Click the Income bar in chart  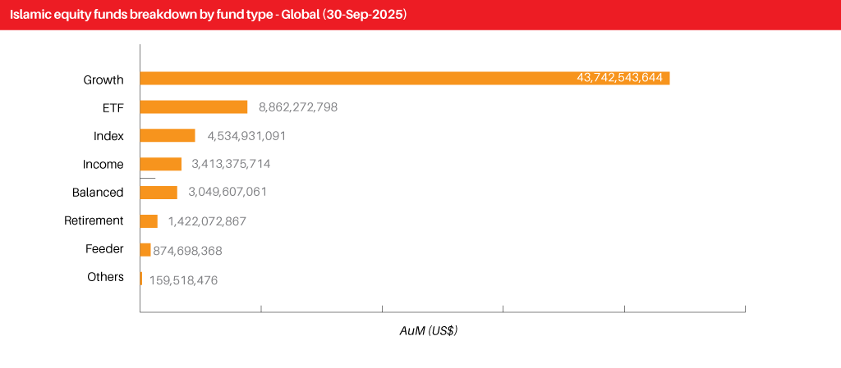tap(161, 164)
